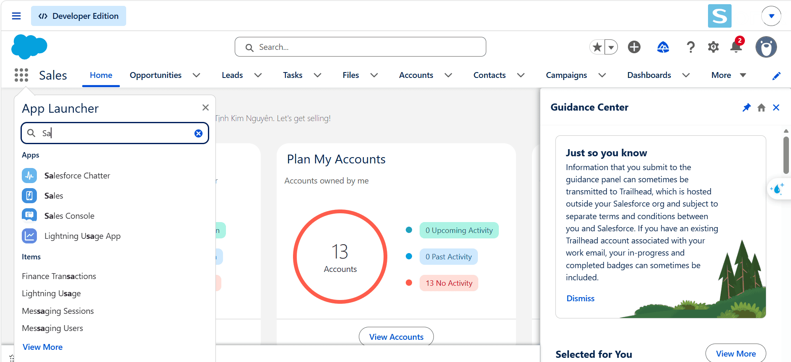Click the 13 No Activity badge
This screenshot has height=362, width=791.
(x=449, y=283)
